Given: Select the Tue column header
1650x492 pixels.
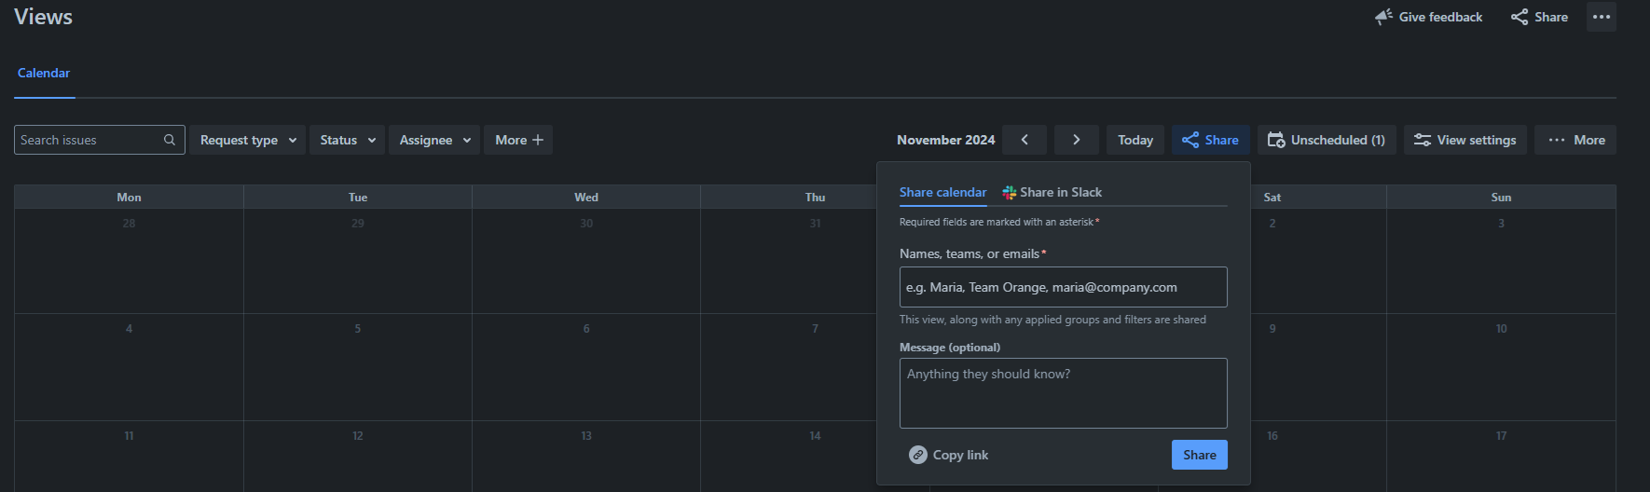Looking at the screenshot, I should [358, 197].
